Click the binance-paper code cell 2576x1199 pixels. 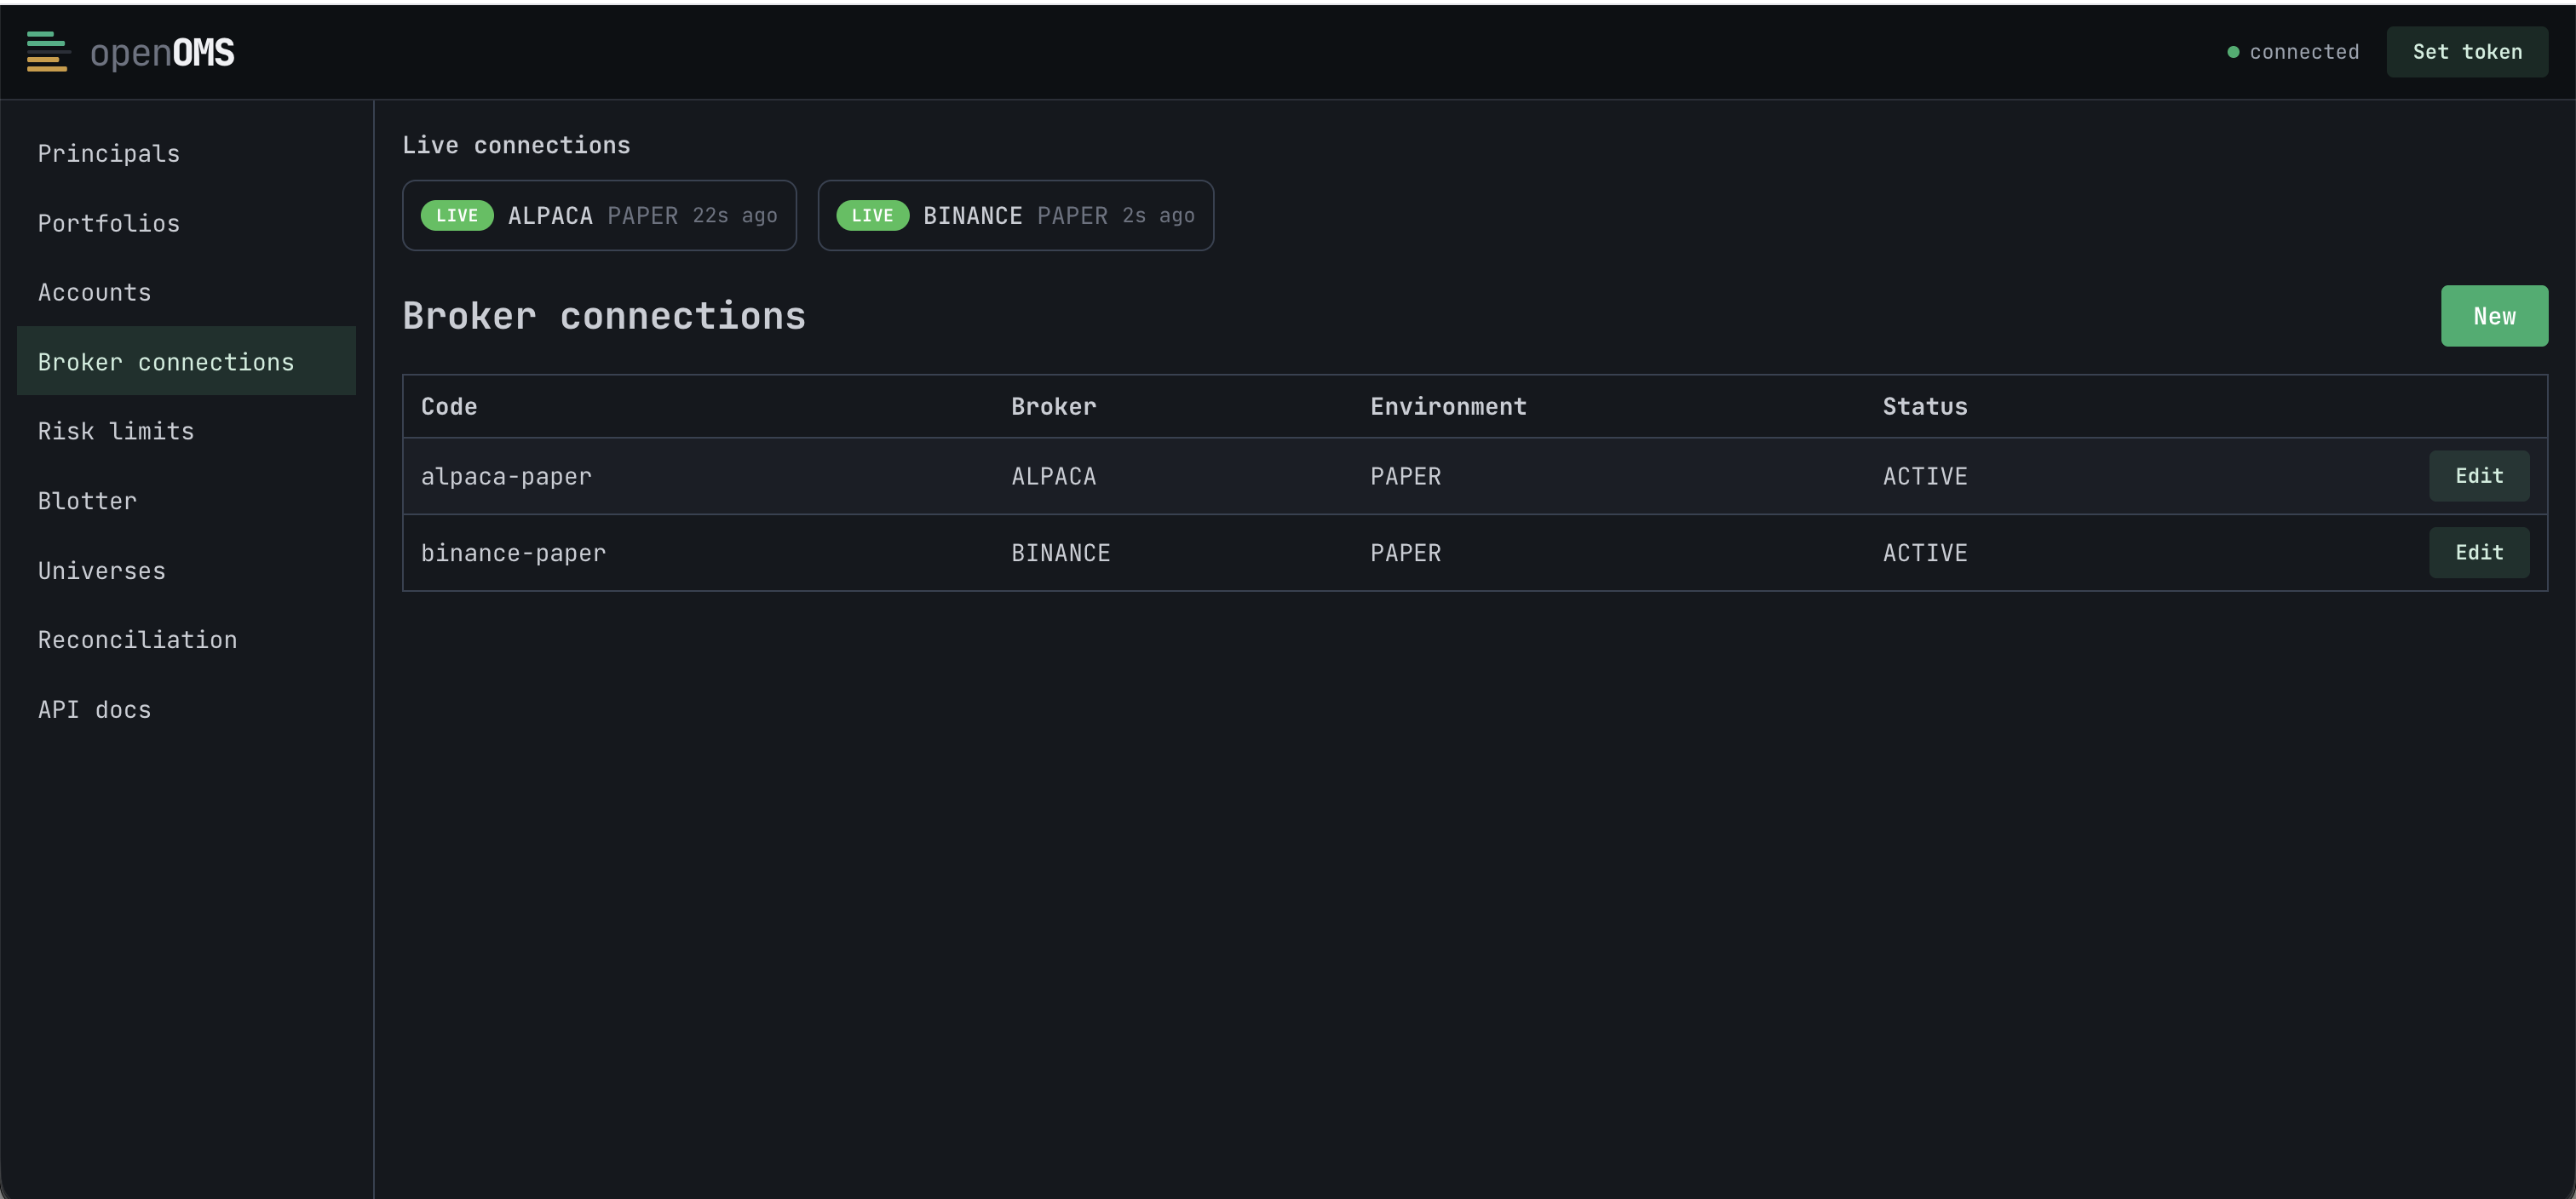pos(513,553)
